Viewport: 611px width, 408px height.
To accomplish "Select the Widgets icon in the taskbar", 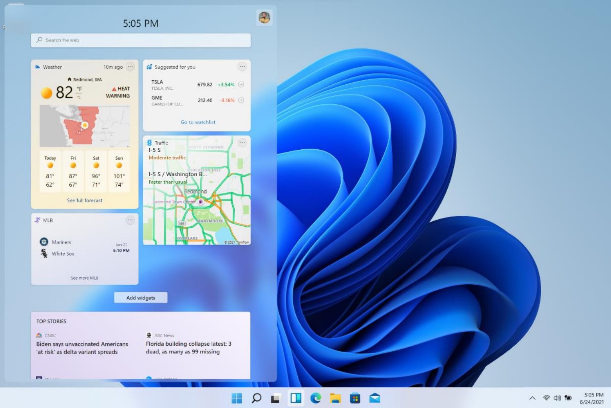I will [296, 398].
